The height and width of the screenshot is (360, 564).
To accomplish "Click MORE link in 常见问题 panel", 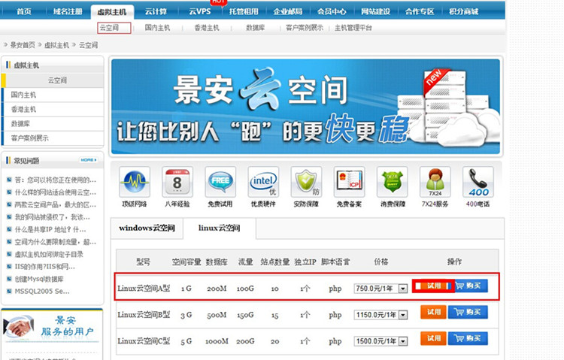I will pyautogui.click(x=89, y=160).
